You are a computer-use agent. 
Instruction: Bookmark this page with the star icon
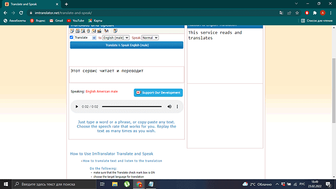pos(297,13)
